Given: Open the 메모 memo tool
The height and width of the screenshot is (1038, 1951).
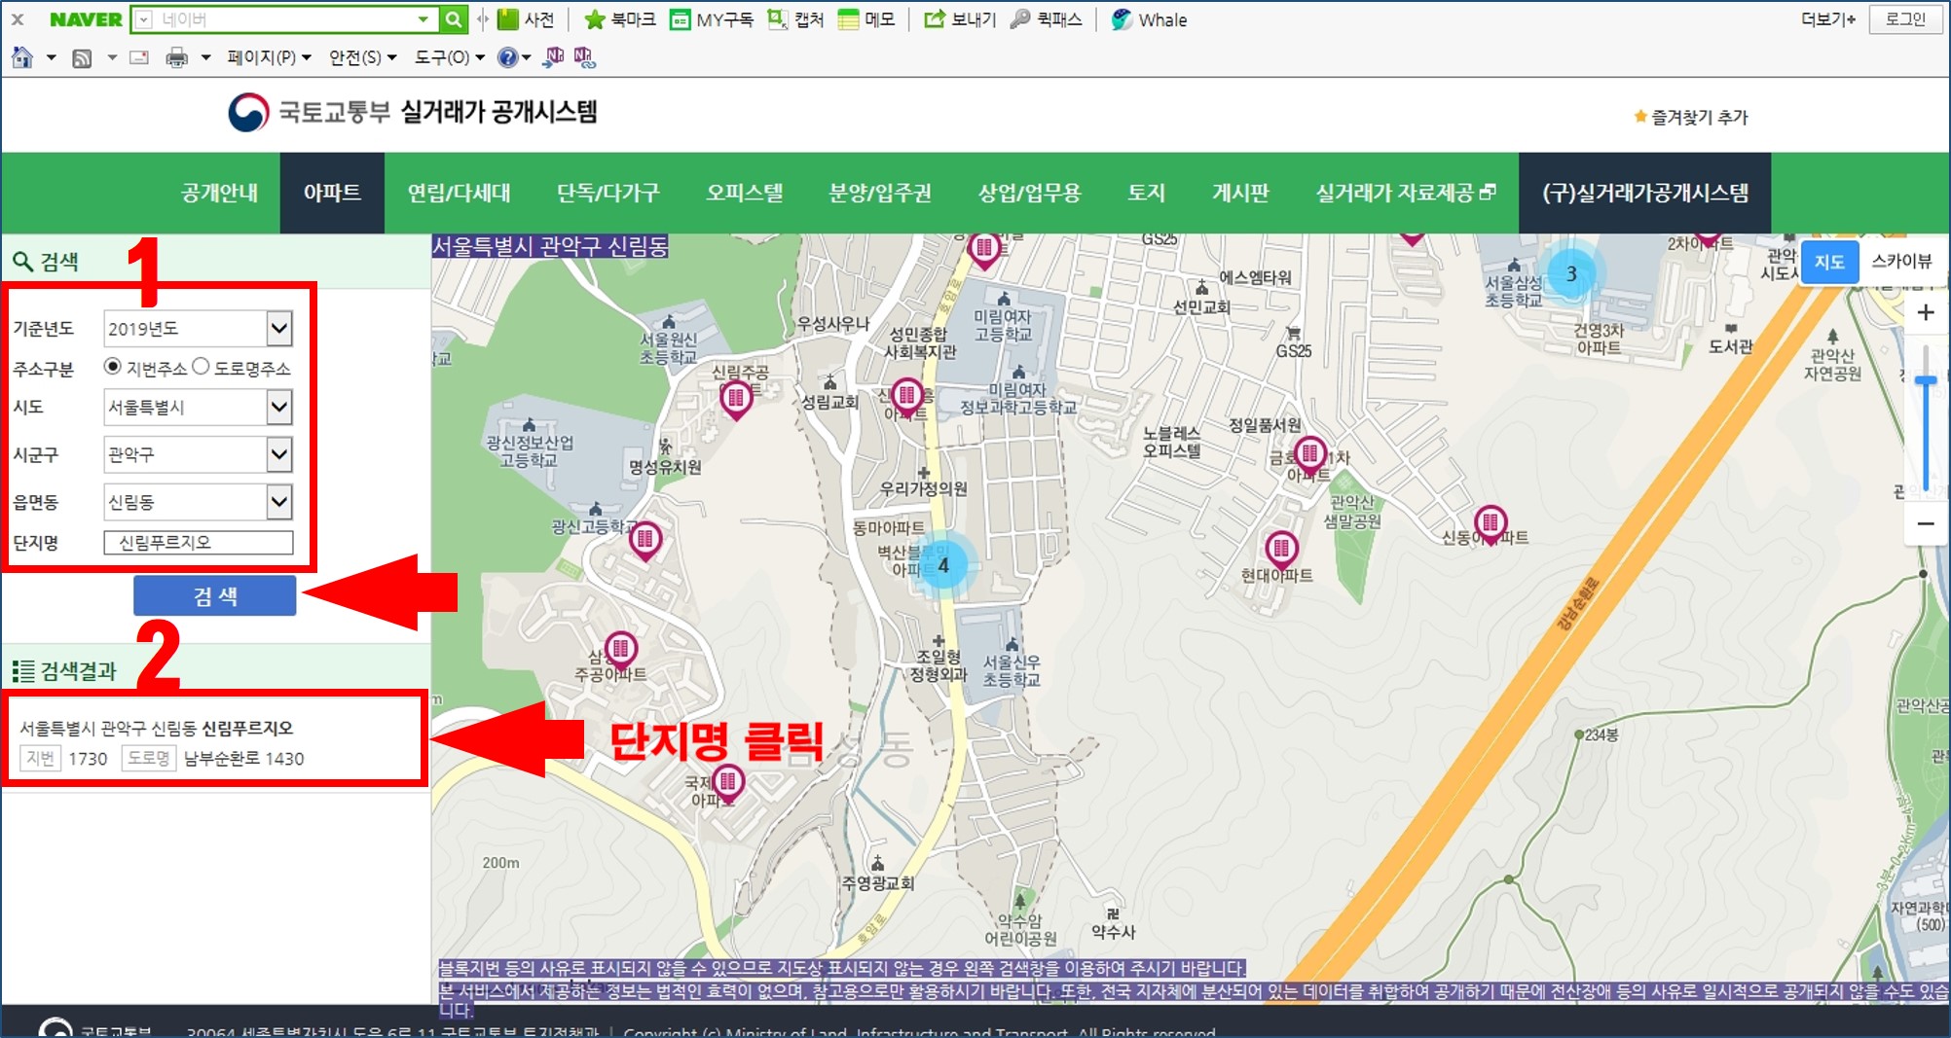Looking at the screenshot, I should pos(866,19).
